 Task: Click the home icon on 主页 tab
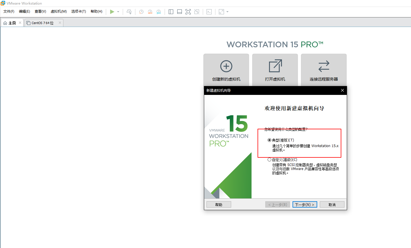5,23
